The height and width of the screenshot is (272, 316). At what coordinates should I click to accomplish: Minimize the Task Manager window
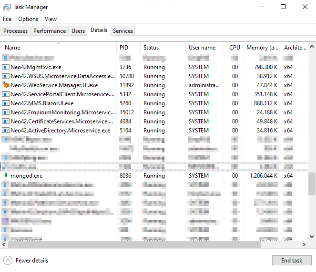click(262, 7)
